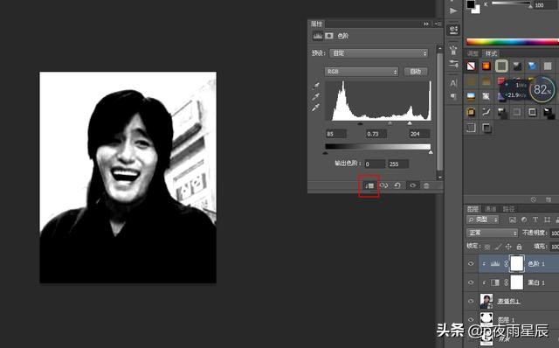
Task: Reset the levels adjustment to defaults
Action: (397, 185)
